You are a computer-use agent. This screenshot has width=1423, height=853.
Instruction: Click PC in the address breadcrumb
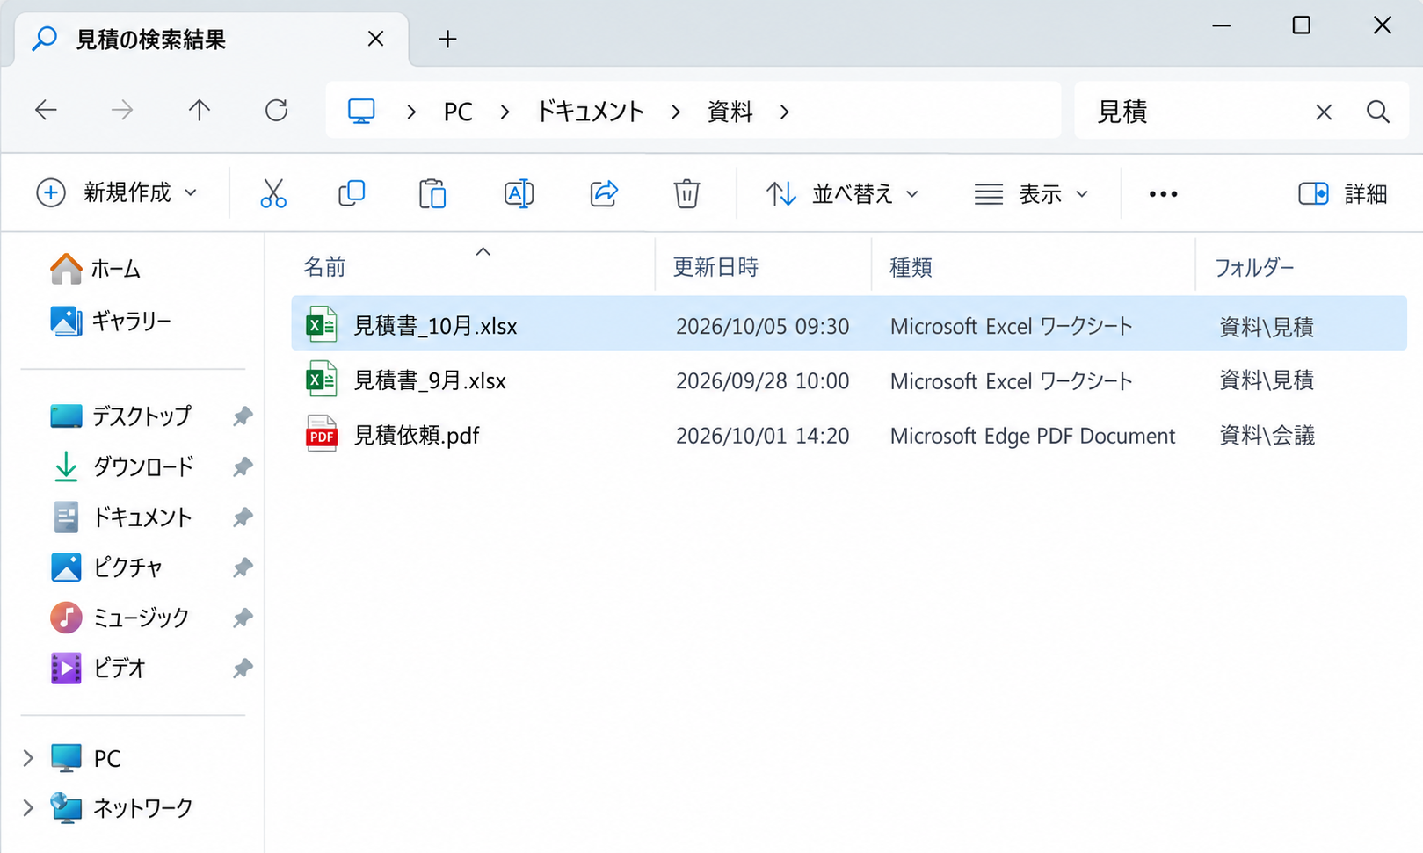pyautogui.click(x=458, y=112)
